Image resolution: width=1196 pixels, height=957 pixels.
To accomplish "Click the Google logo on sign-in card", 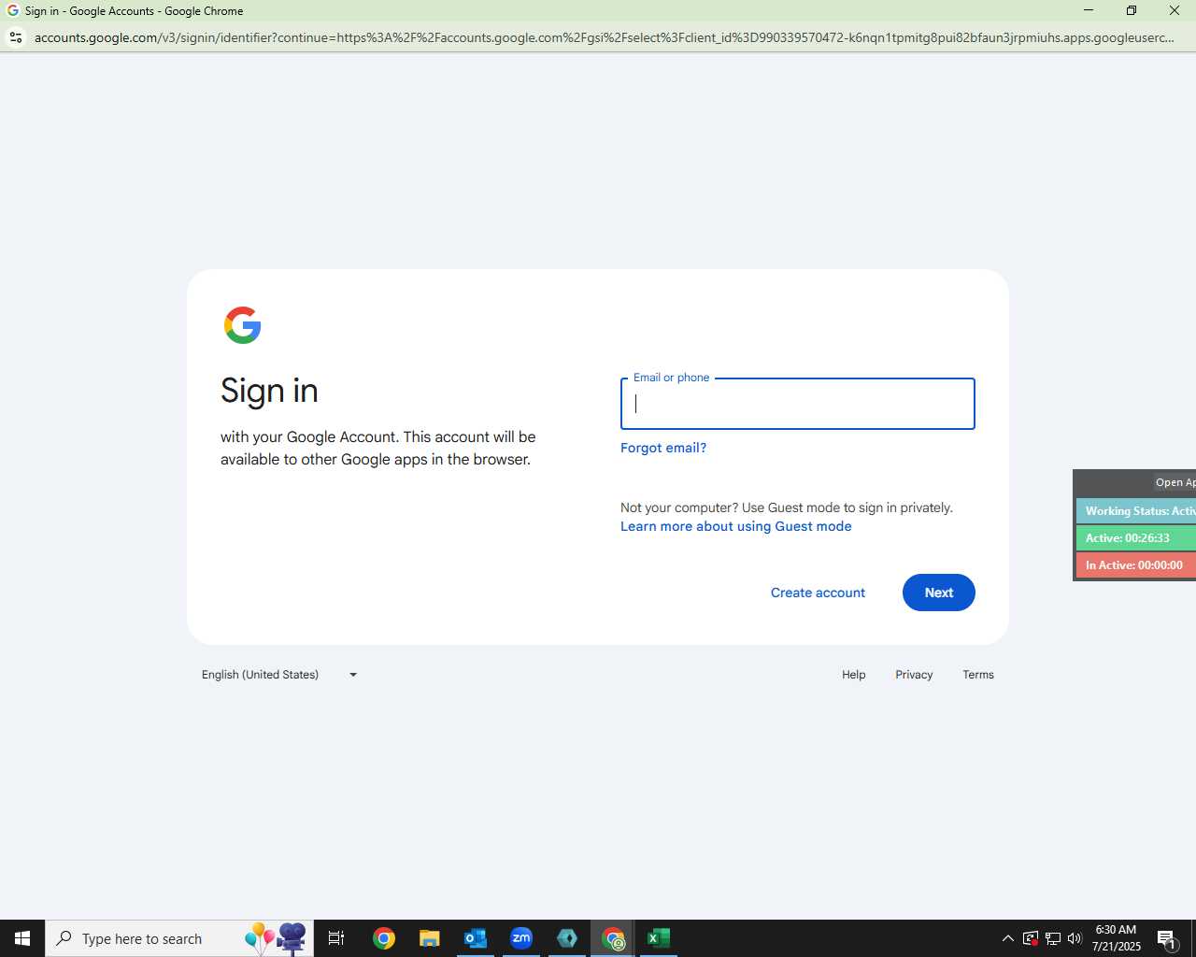I will pos(243,325).
